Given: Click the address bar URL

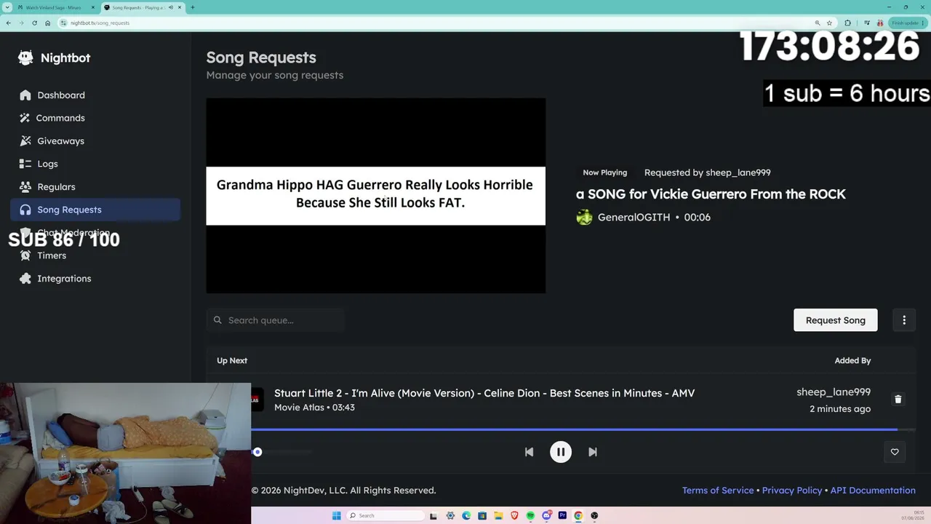Looking at the screenshot, I should click(100, 23).
